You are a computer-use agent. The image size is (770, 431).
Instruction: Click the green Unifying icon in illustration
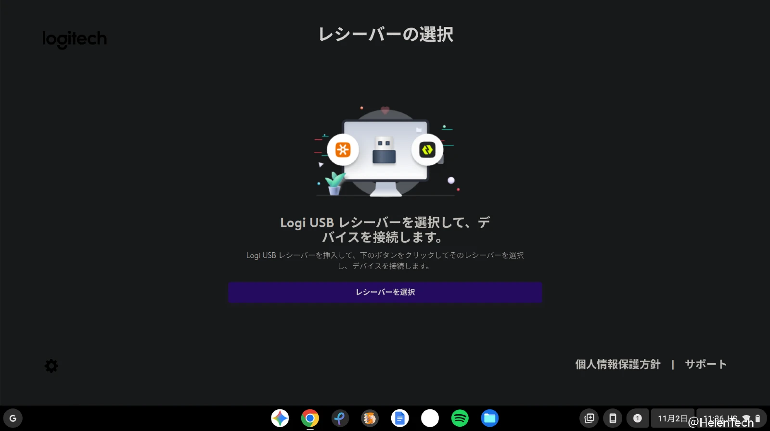pyautogui.click(x=427, y=150)
